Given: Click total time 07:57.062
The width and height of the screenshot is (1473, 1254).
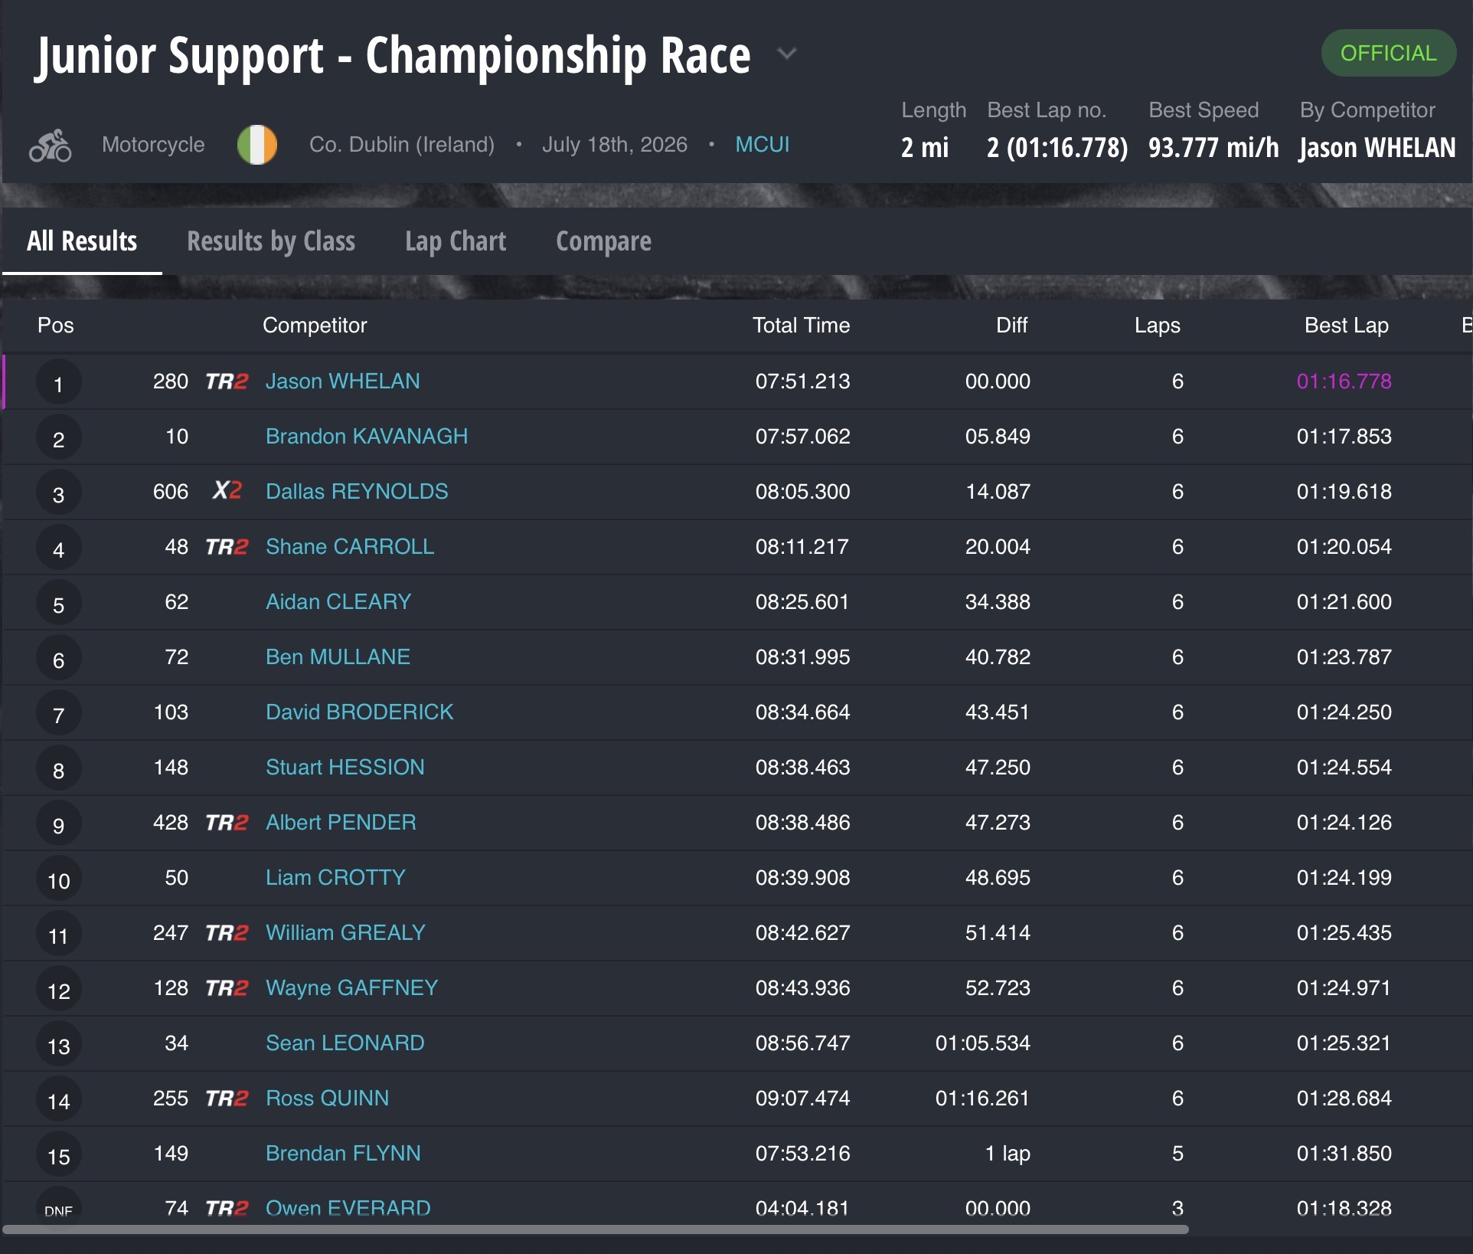Looking at the screenshot, I should [x=802, y=437].
